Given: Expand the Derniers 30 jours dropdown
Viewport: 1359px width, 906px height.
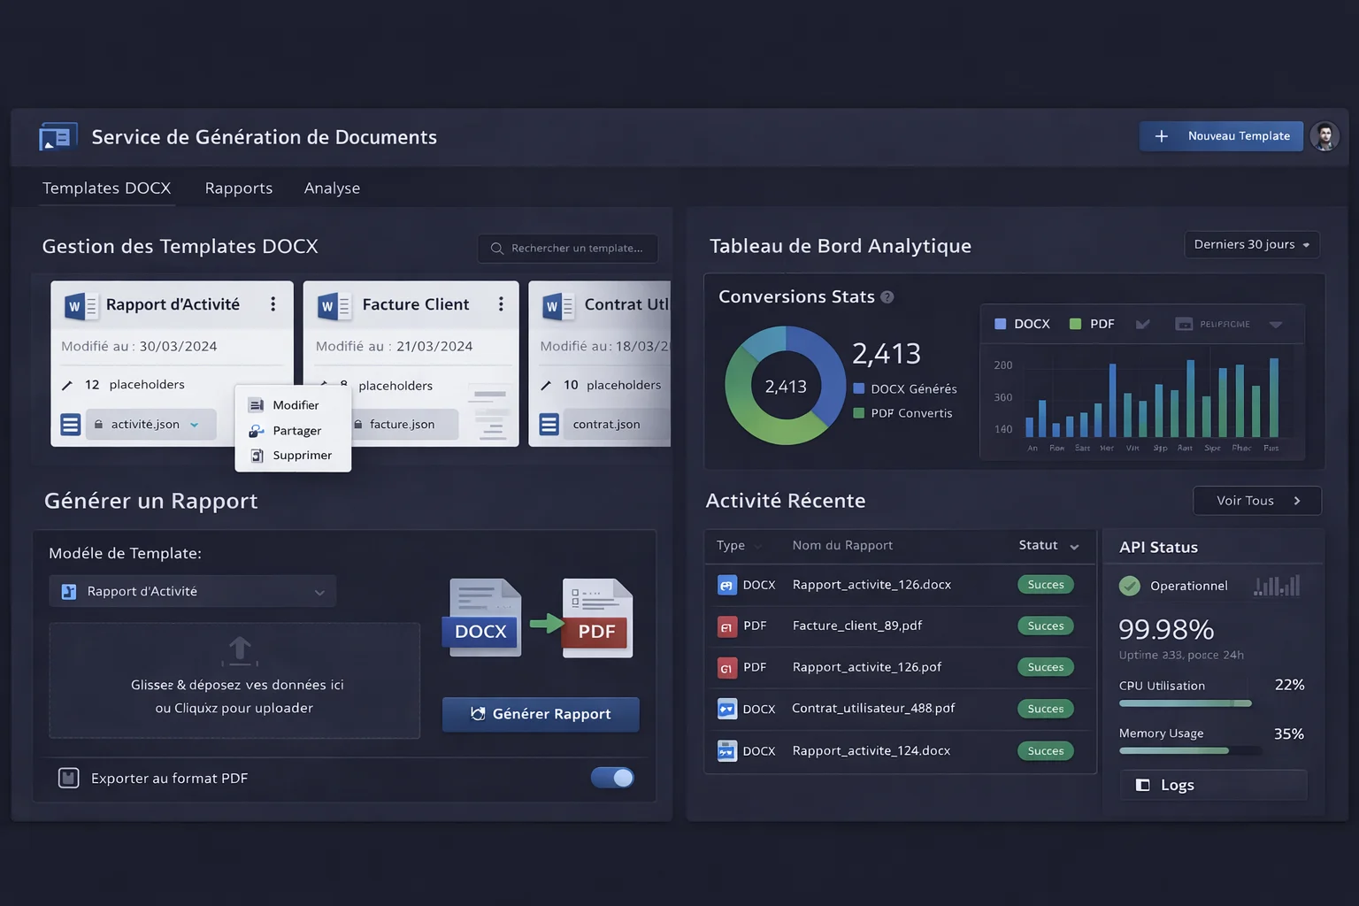Looking at the screenshot, I should pos(1251,245).
